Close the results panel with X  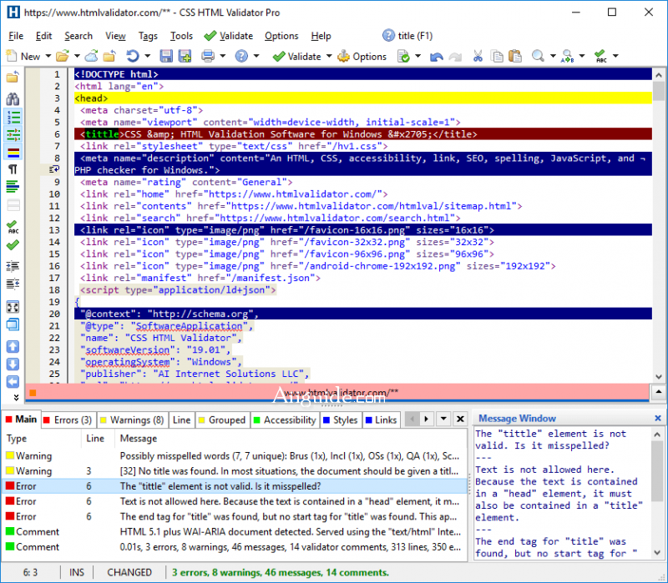[460, 420]
